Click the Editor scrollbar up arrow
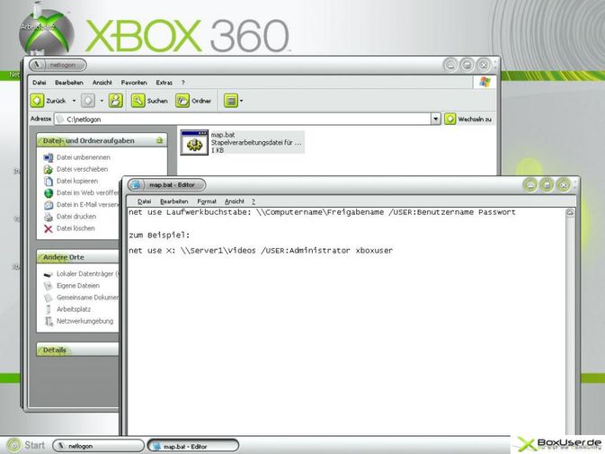 coord(570,212)
